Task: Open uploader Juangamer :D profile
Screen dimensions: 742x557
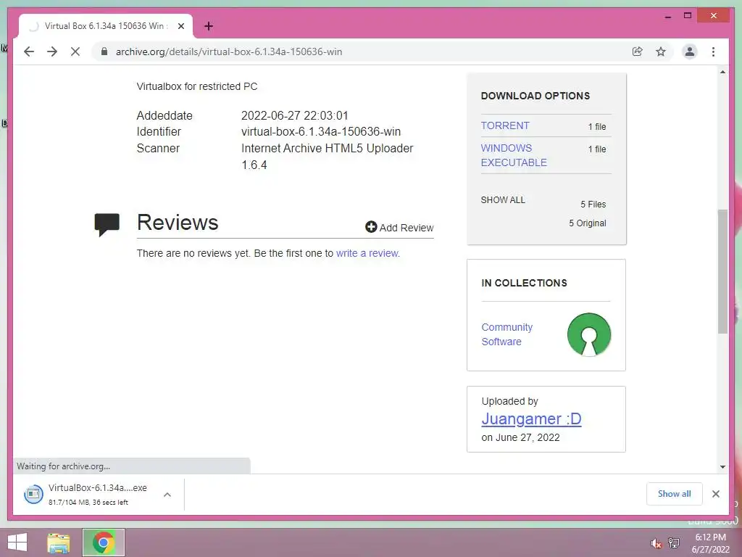Action: click(x=531, y=418)
